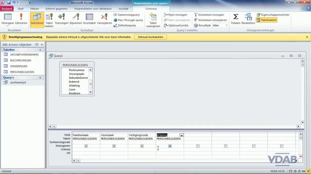Uncheck Weergeven for Vestigingscode column
Screen dimensions: 311x174
pyautogui.click(x=142, y=146)
